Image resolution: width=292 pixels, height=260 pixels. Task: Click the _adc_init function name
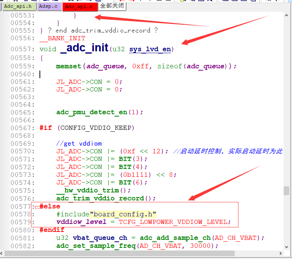[x=84, y=48]
